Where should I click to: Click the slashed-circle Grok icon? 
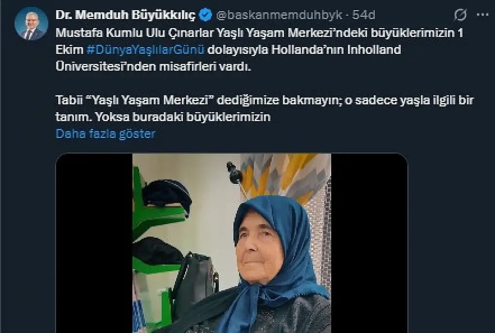(460, 15)
